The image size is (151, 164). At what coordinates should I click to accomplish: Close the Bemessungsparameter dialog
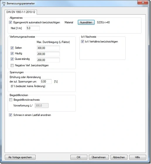point(143,2)
